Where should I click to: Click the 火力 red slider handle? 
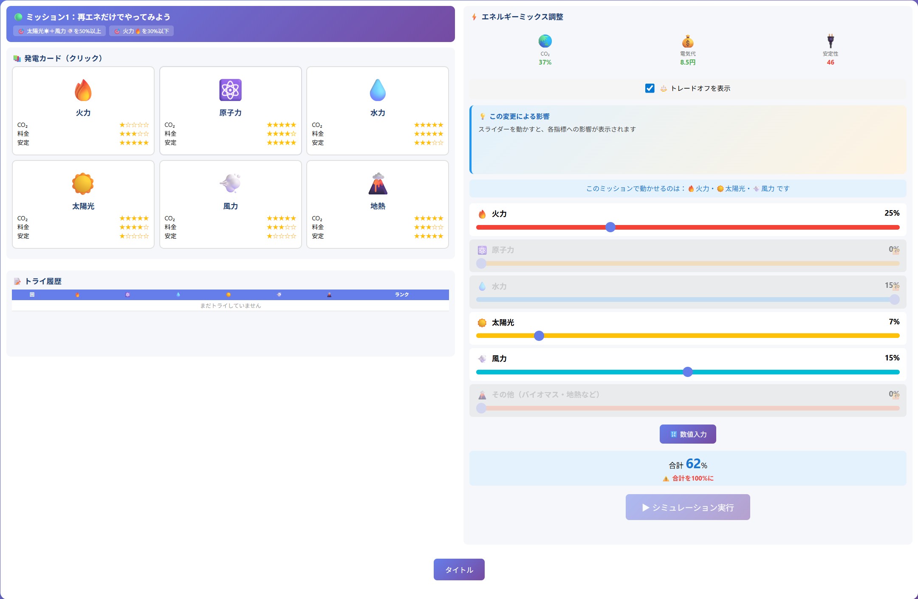(610, 227)
